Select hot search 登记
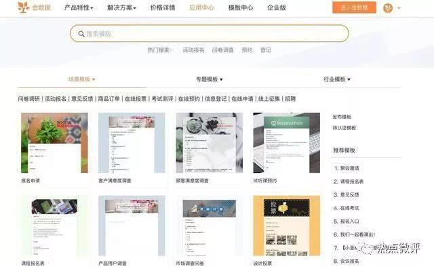The height and width of the screenshot is (267, 434). pyautogui.click(x=265, y=50)
